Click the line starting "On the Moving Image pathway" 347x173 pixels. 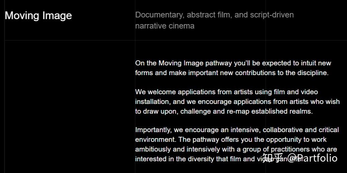(x=233, y=63)
